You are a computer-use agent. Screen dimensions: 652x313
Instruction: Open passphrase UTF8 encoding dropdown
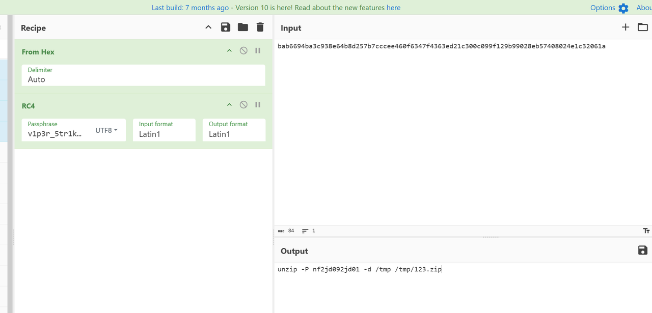coord(106,130)
